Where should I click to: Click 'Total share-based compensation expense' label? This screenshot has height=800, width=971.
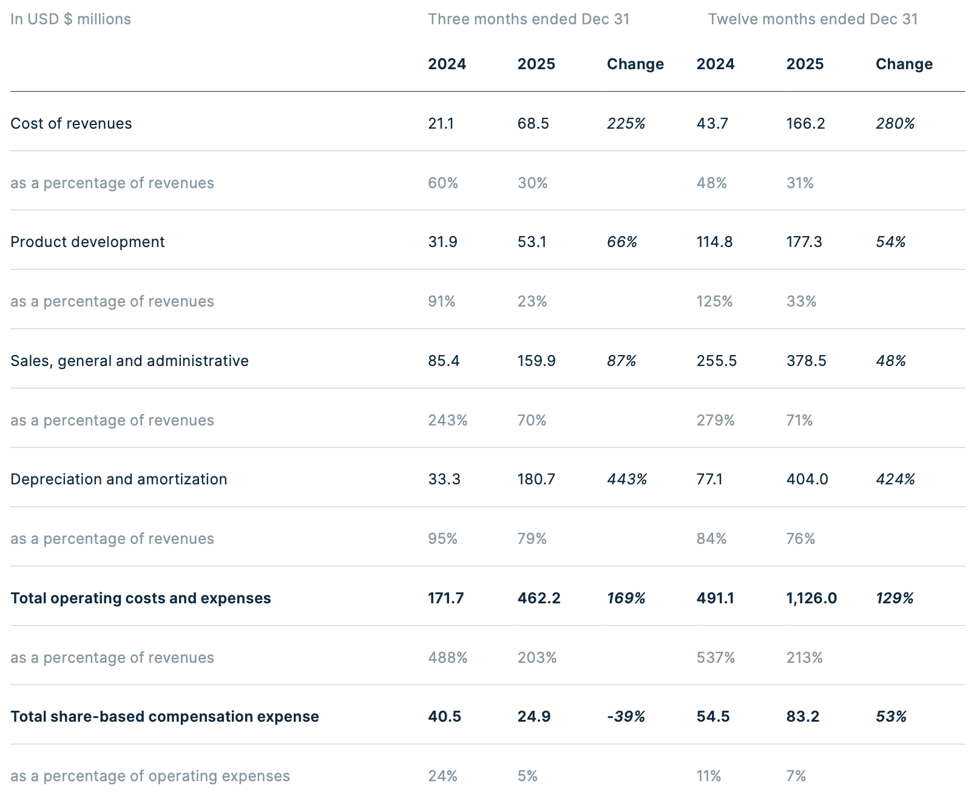pos(164,716)
